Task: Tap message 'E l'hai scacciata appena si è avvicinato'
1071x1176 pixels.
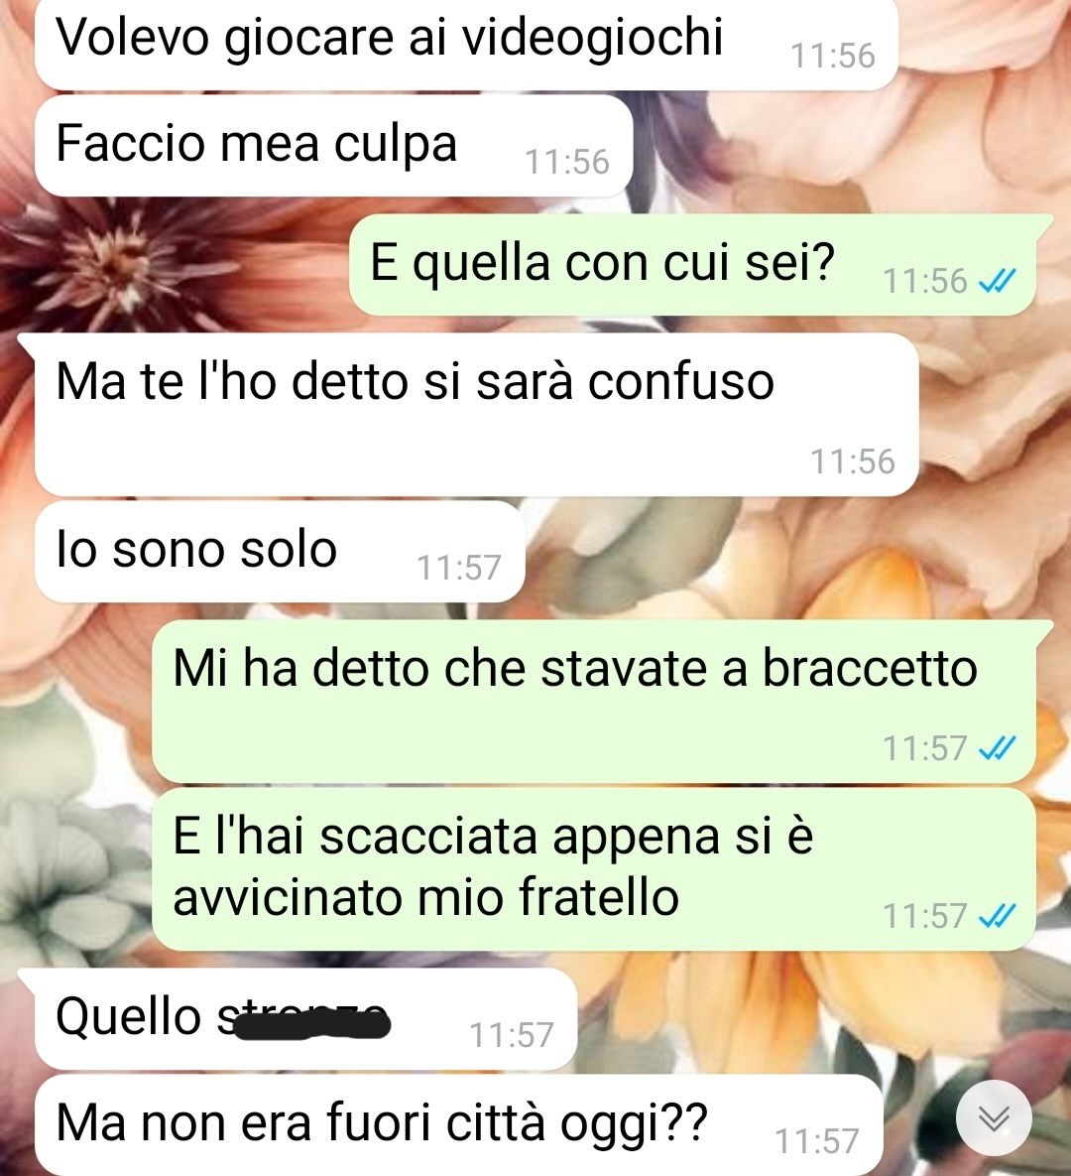Action: (x=594, y=869)
